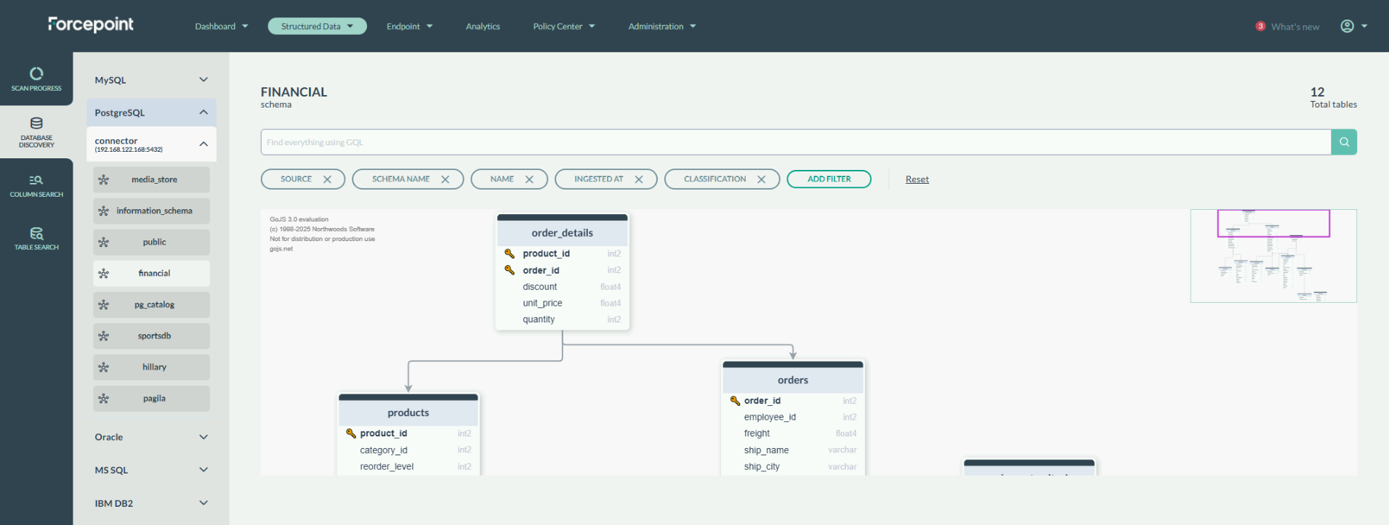Click the search magnifier button
Screen dimensions: 1389x525
tap(1343, 142)
